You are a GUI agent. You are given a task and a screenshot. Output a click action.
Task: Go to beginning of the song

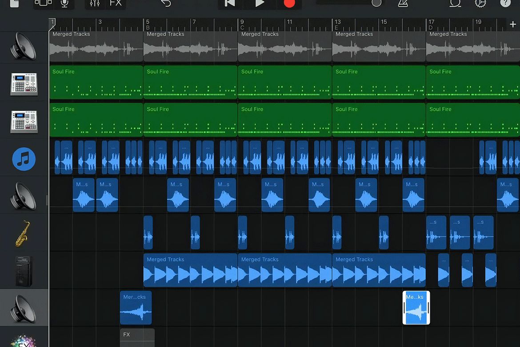(x=229, y=3)
